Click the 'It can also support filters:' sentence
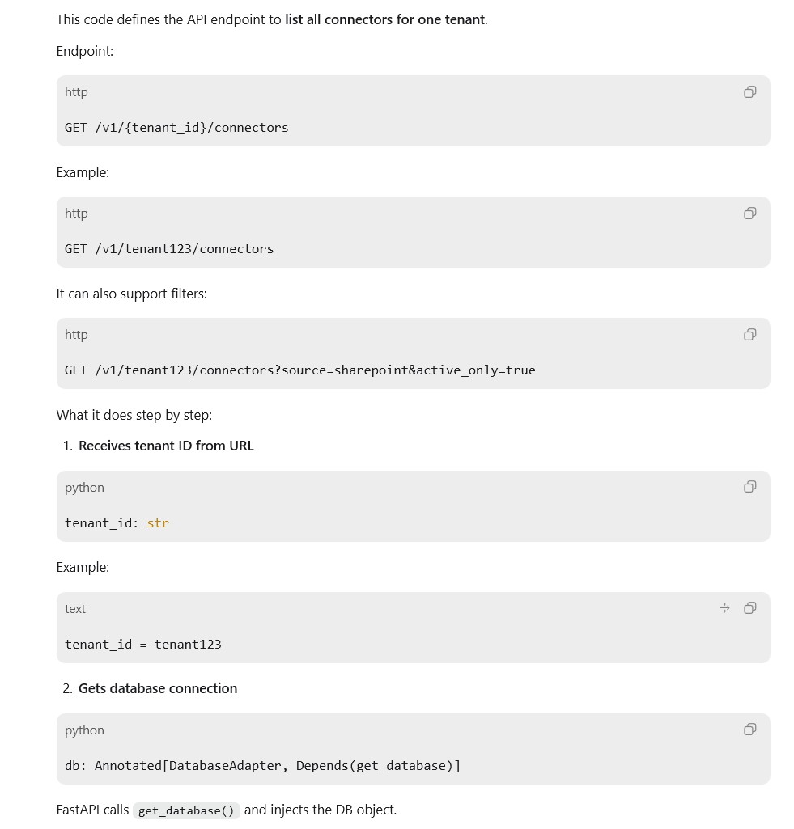The width and height of the screenshot is (794, 829). pyautogui.click(x=132, y=294)
